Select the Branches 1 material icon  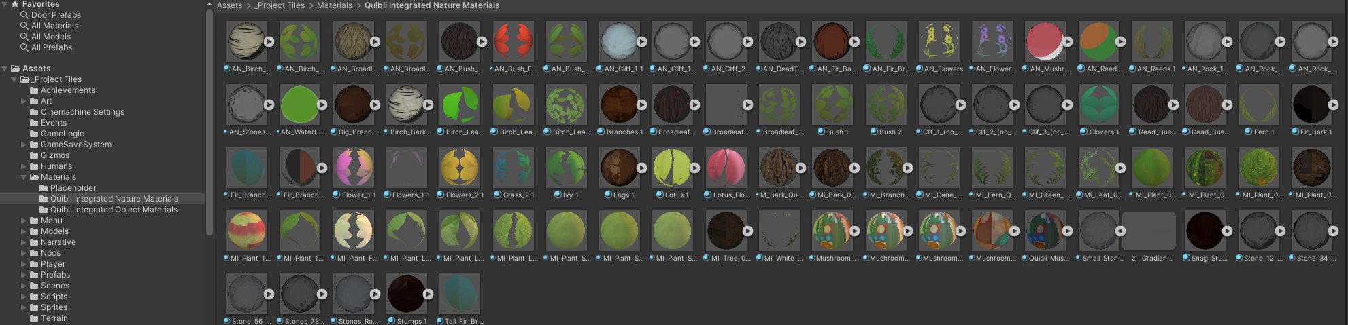(619, 104)
